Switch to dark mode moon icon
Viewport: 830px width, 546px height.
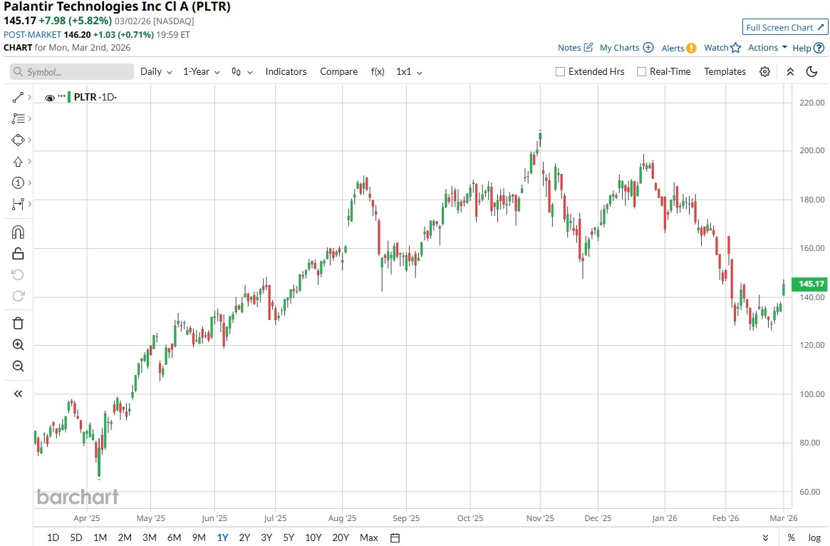pos(811,71)
